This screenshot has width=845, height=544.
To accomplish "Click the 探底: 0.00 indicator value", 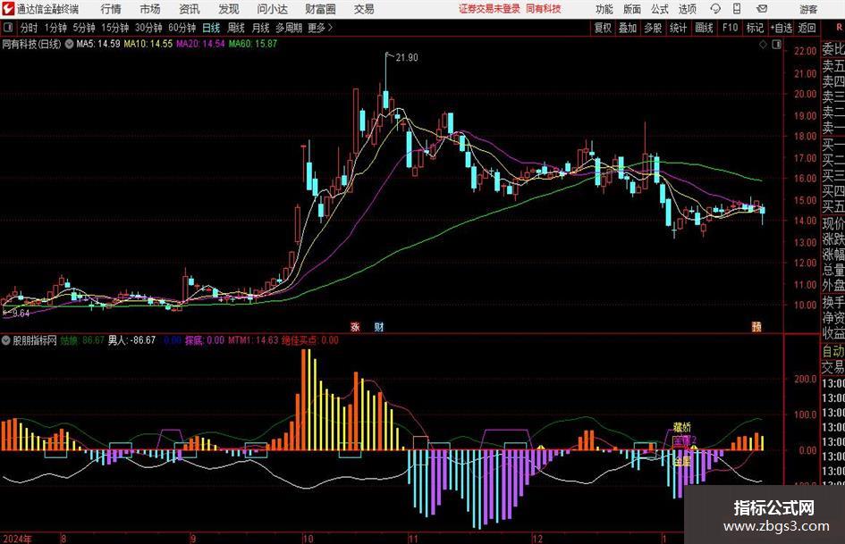I will (x=204, y=340).
